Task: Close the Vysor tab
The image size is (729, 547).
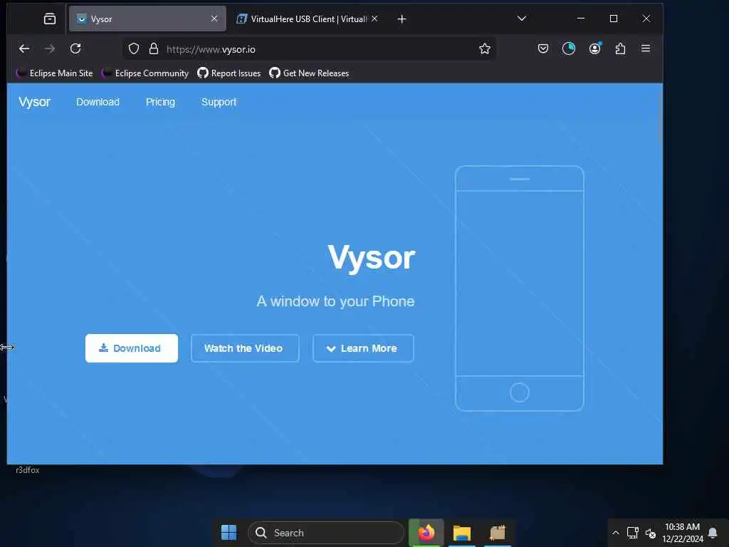Action: click(x=214, y=19)
